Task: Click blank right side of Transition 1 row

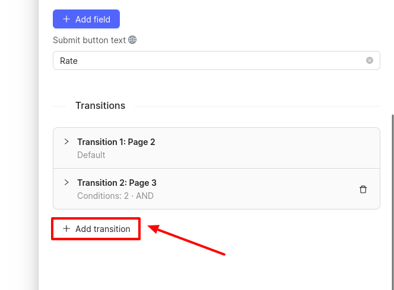Action: [277, 148]
